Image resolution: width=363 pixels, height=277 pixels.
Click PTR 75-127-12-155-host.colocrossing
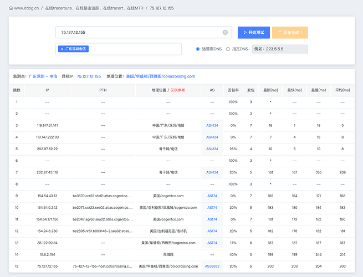point(103,266)
